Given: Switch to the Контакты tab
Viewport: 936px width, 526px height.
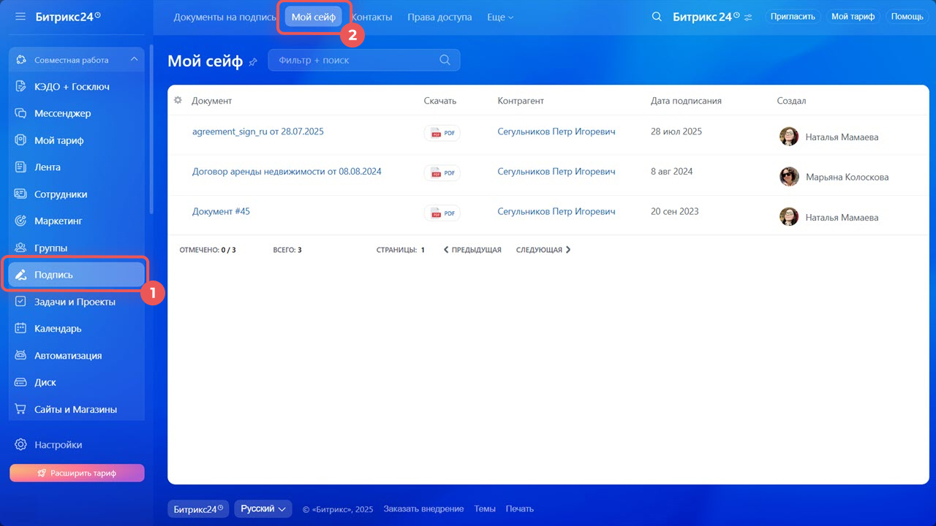Looking at the screenshot, I should [371, 17].
